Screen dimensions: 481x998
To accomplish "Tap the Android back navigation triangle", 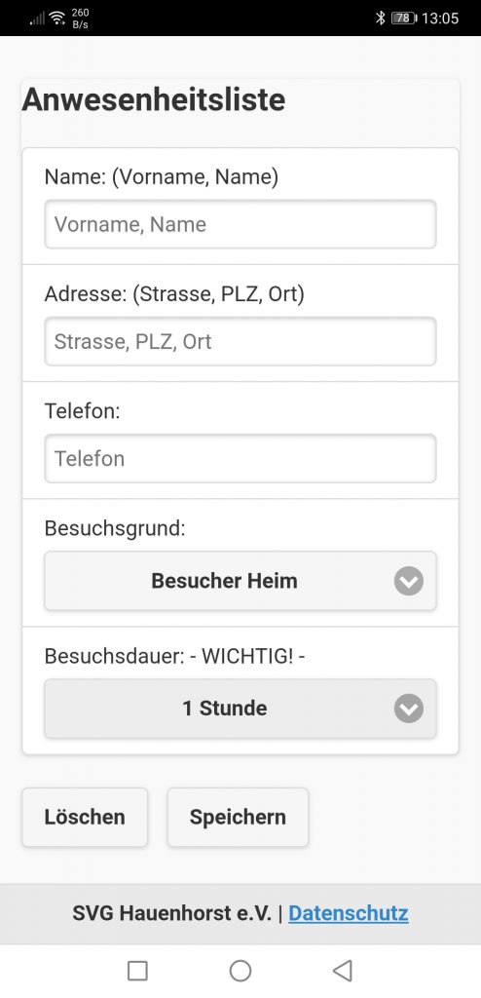I will (x=342, y=970).
